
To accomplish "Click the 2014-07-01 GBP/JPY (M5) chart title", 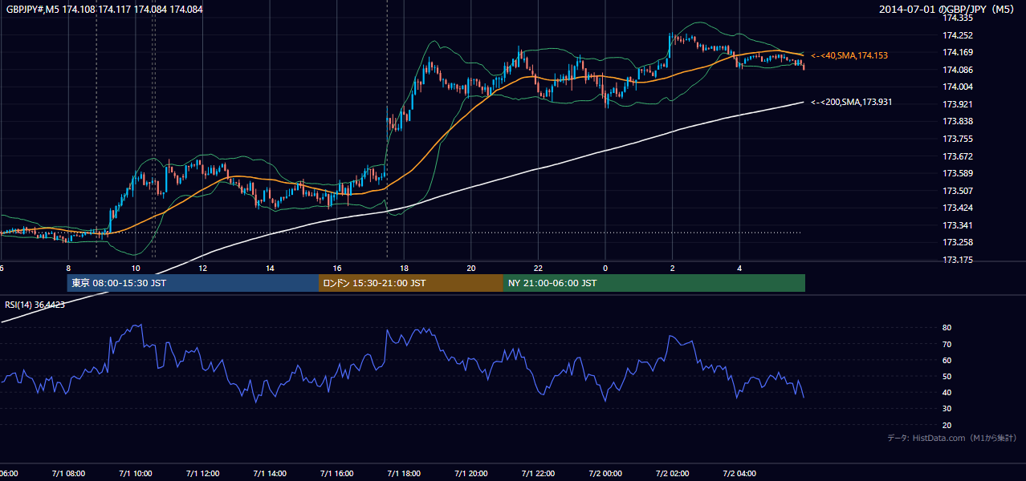I will [x=948, y=10].
